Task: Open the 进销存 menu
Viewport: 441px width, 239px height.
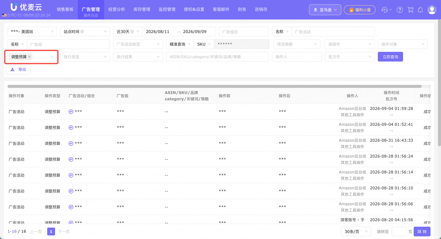Action: pos(261,9)
